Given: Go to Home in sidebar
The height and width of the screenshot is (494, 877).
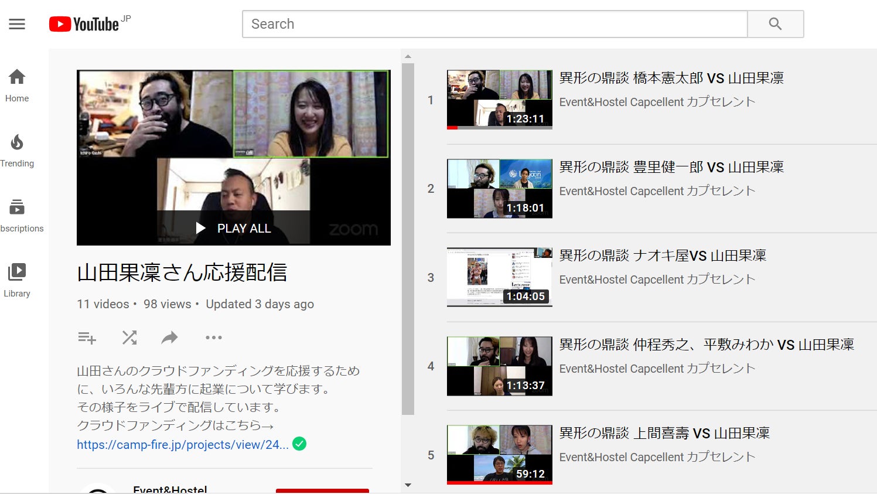Looking at the screenshot, I should pos(17,85).
